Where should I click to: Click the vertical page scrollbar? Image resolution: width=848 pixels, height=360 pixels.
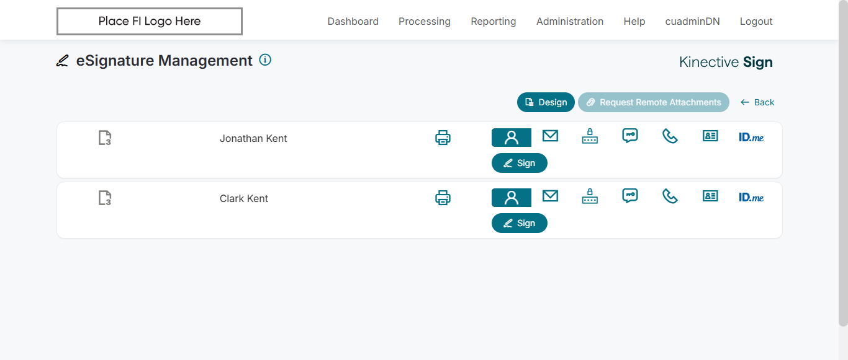(x=843, y=162)
